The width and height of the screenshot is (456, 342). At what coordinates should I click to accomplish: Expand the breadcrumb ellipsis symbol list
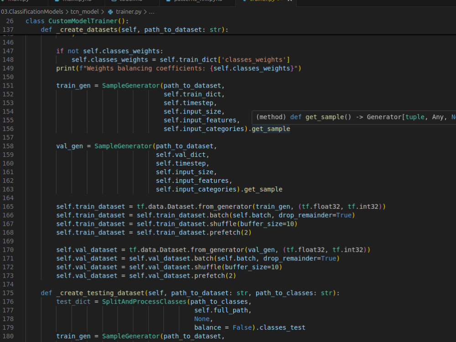(x=151, y=12)
